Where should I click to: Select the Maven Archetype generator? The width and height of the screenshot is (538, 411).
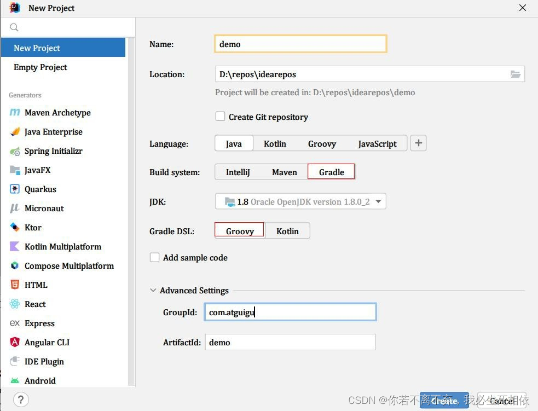tap(57, 113)
